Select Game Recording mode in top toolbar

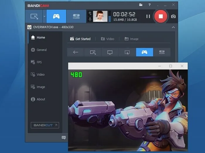[x=56, y=16]
